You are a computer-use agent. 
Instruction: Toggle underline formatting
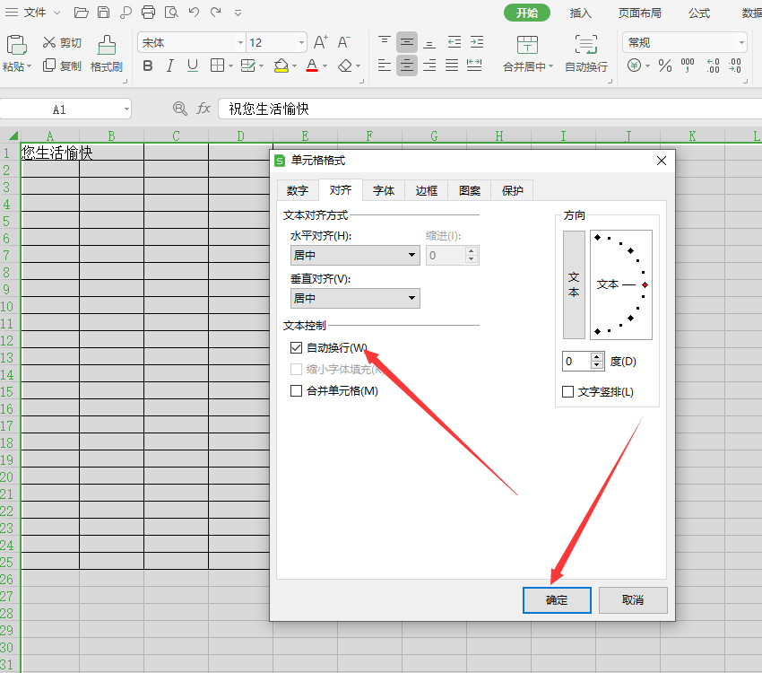193,66
